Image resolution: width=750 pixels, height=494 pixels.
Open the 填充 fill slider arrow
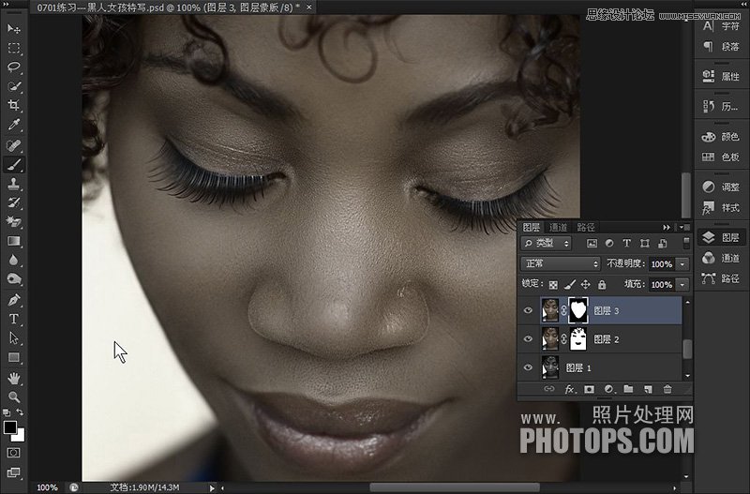pyautogui.click(x=682, y=285)
